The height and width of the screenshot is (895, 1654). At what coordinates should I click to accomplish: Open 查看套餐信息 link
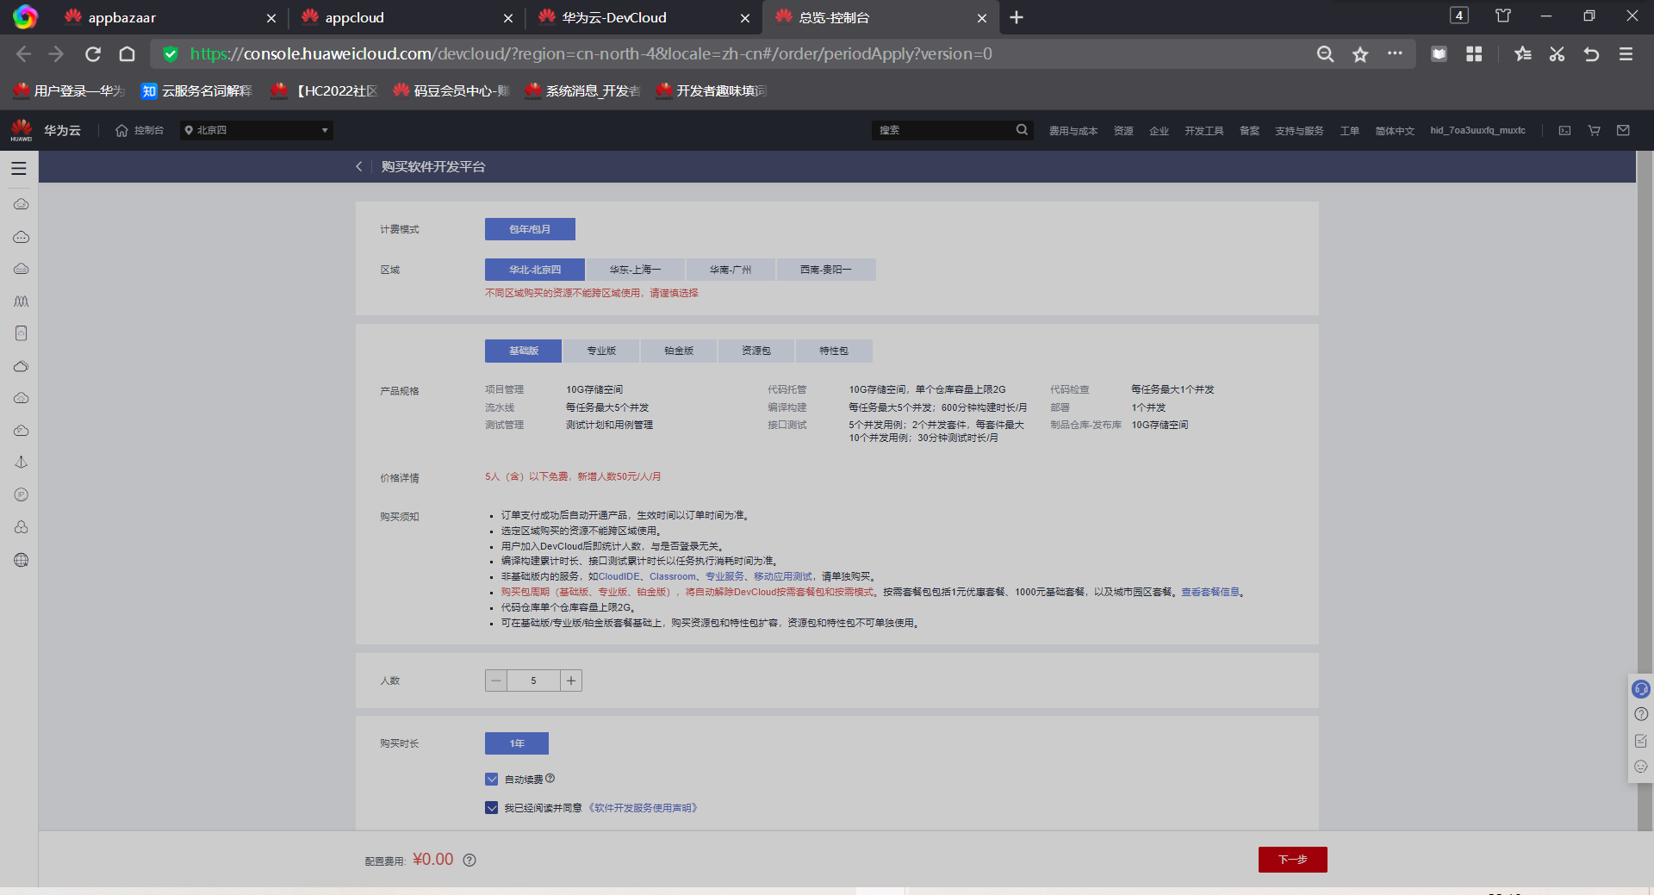[1210, 593]
